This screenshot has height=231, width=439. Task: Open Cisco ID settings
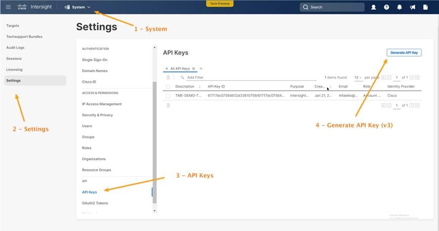click(89, 82)
